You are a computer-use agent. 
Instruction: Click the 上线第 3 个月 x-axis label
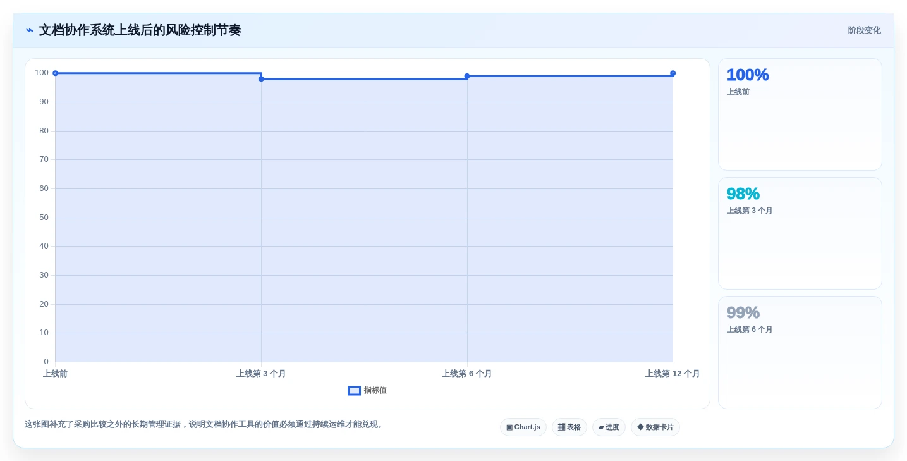(261, 374)
